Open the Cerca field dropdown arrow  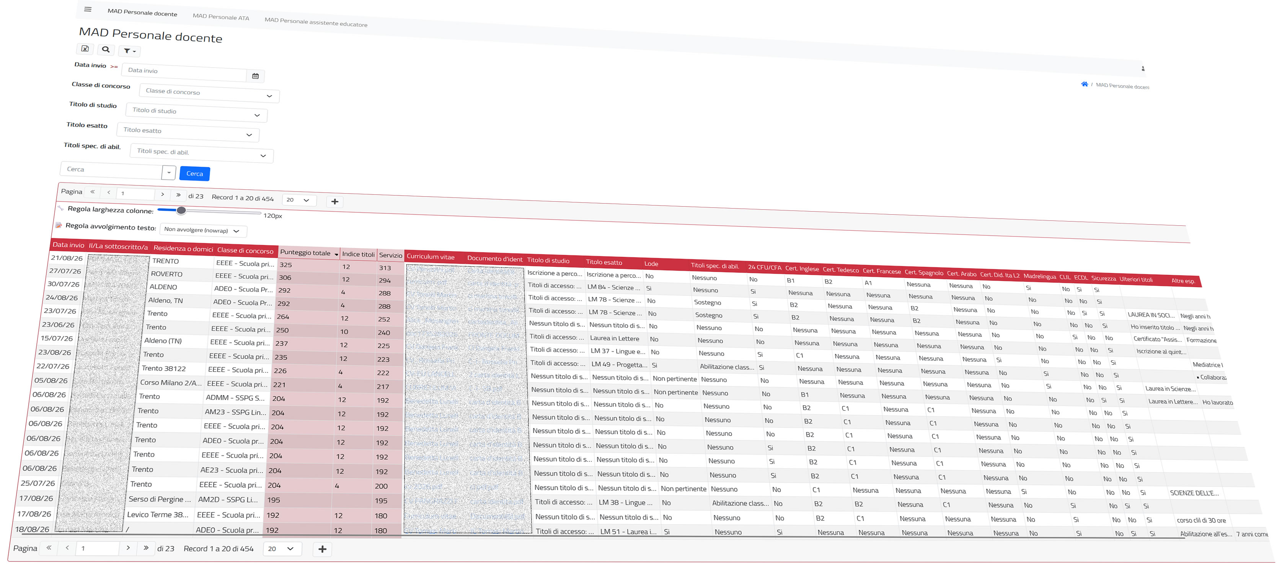tap(169, 173)
